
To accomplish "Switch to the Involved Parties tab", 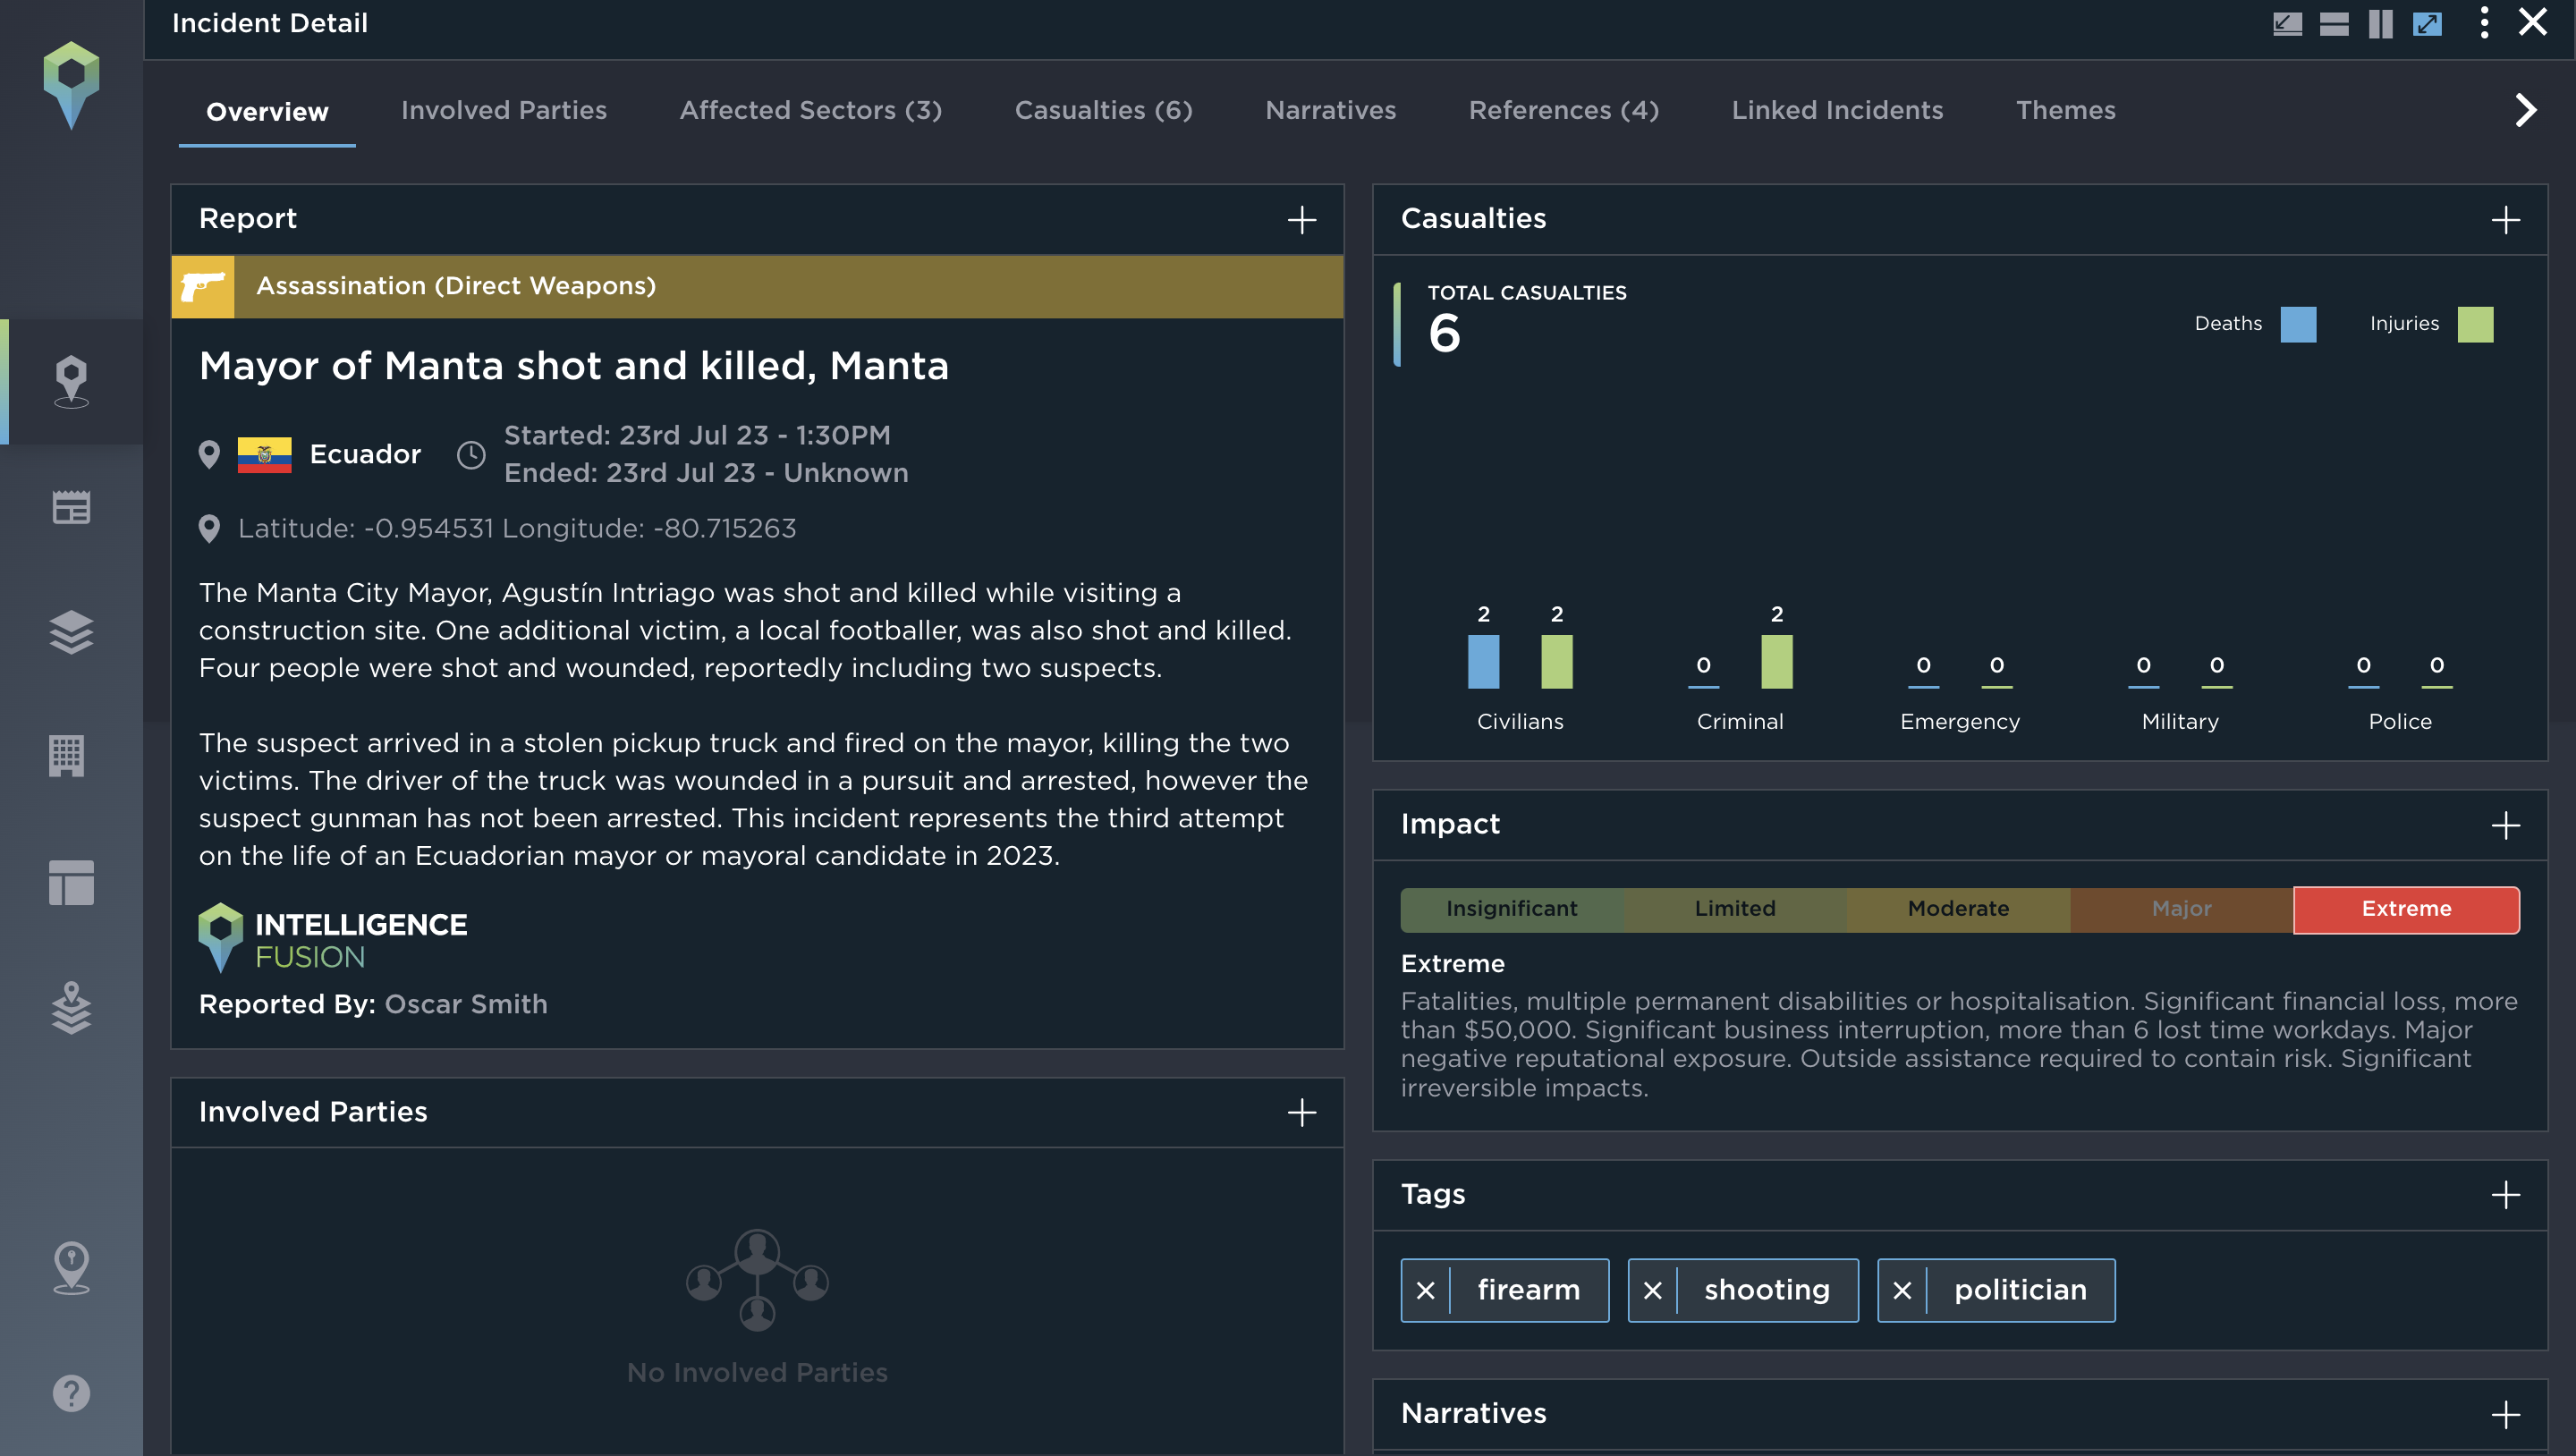I will (504, 110).
